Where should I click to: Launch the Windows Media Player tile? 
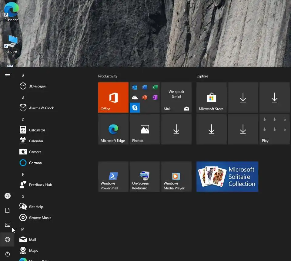(x=176, y=177)
